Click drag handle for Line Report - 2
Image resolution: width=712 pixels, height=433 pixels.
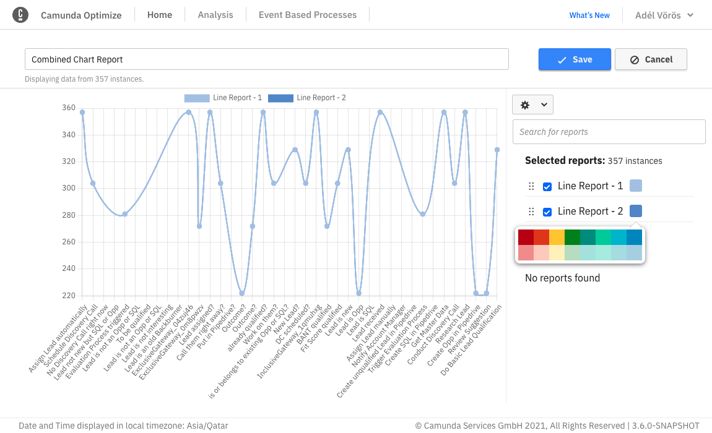coord(531,212)
